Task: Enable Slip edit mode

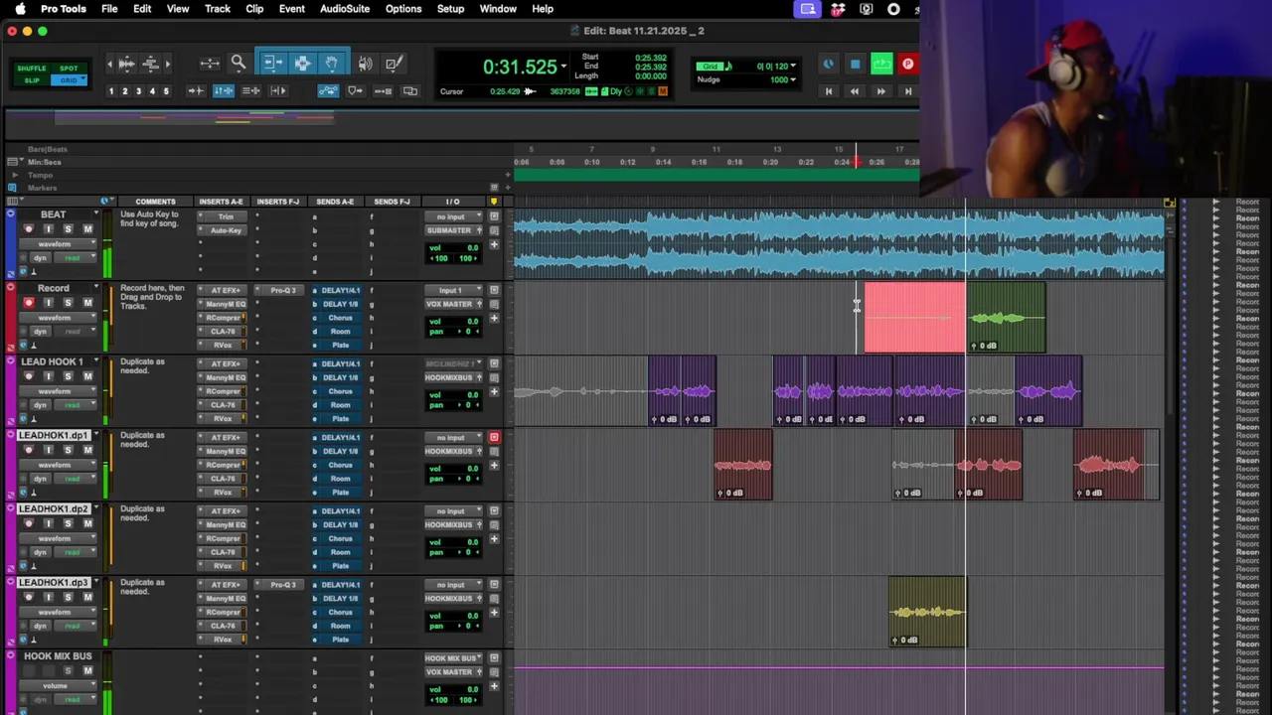Action: click(31, 80)
